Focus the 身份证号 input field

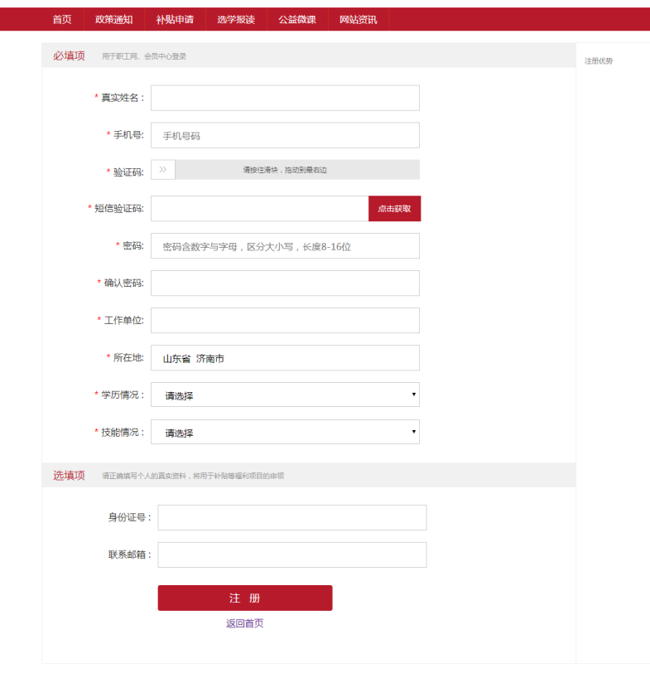click(x=291, y=517)
